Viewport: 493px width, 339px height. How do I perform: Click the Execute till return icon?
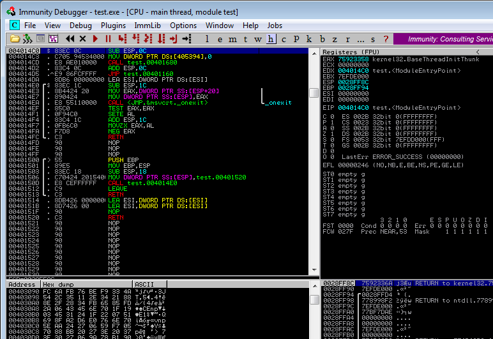coord(174,39)
